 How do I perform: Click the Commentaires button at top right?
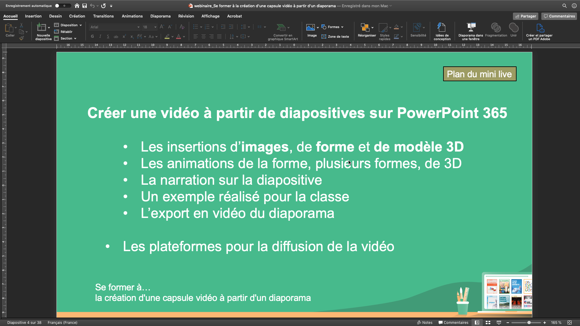coord(559,16)
